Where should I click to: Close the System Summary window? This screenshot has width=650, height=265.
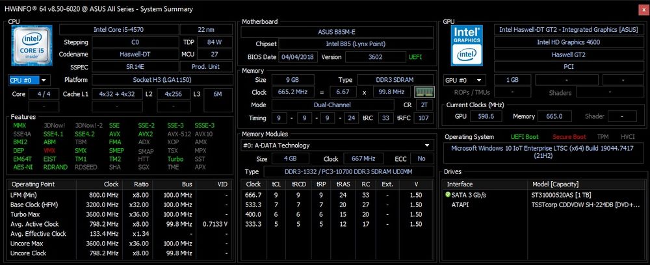pos(643,9)
